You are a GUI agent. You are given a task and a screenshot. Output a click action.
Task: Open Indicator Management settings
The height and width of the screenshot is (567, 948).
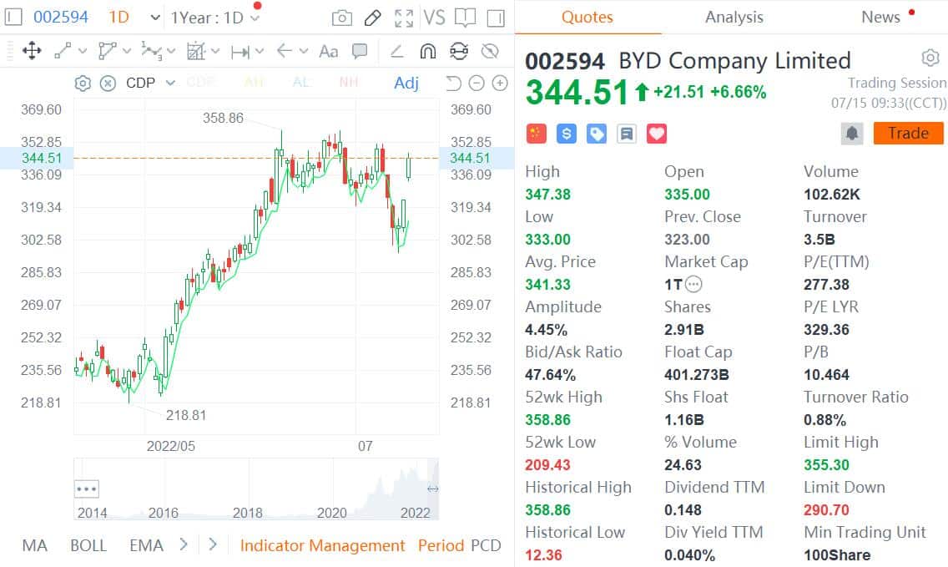tap(322, 544)
